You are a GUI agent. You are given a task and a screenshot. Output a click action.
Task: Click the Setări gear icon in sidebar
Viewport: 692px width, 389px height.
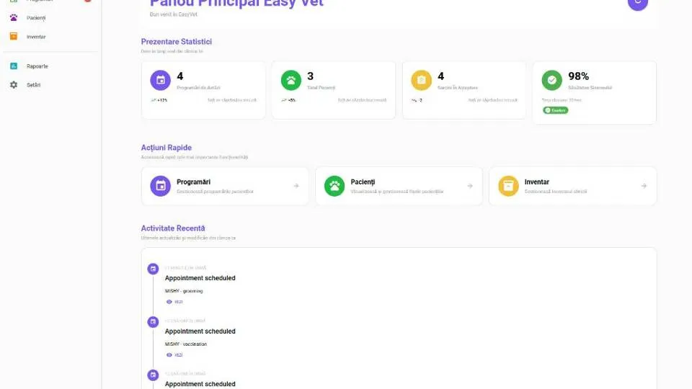coord(14,85)
